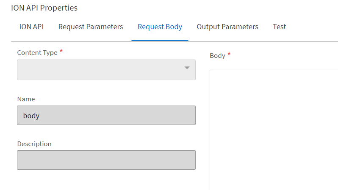Click the divider line below the tab bar
The width and height of the screenshot is (338, 190).
(x=254, y=41)
